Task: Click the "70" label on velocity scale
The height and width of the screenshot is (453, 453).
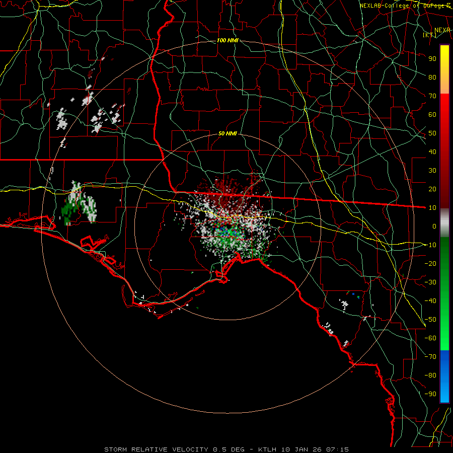Action: pos(432,96)
